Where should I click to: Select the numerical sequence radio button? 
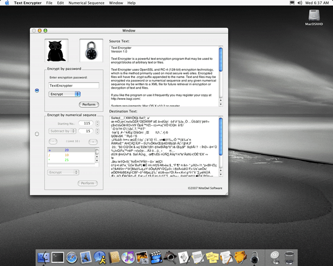[x=37, y=134]
